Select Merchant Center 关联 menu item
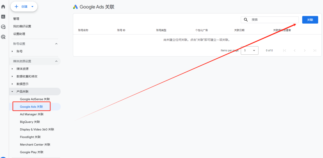 [x=35, y=145]
